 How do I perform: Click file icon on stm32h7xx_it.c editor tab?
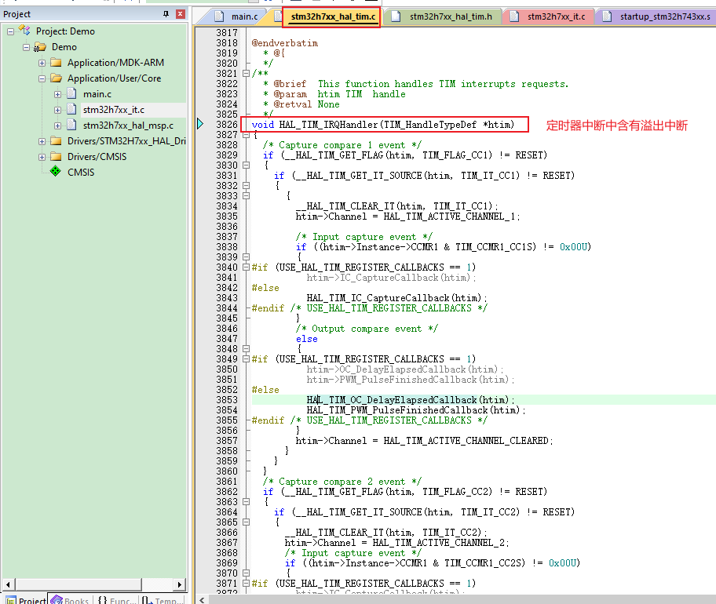(514, 16)
